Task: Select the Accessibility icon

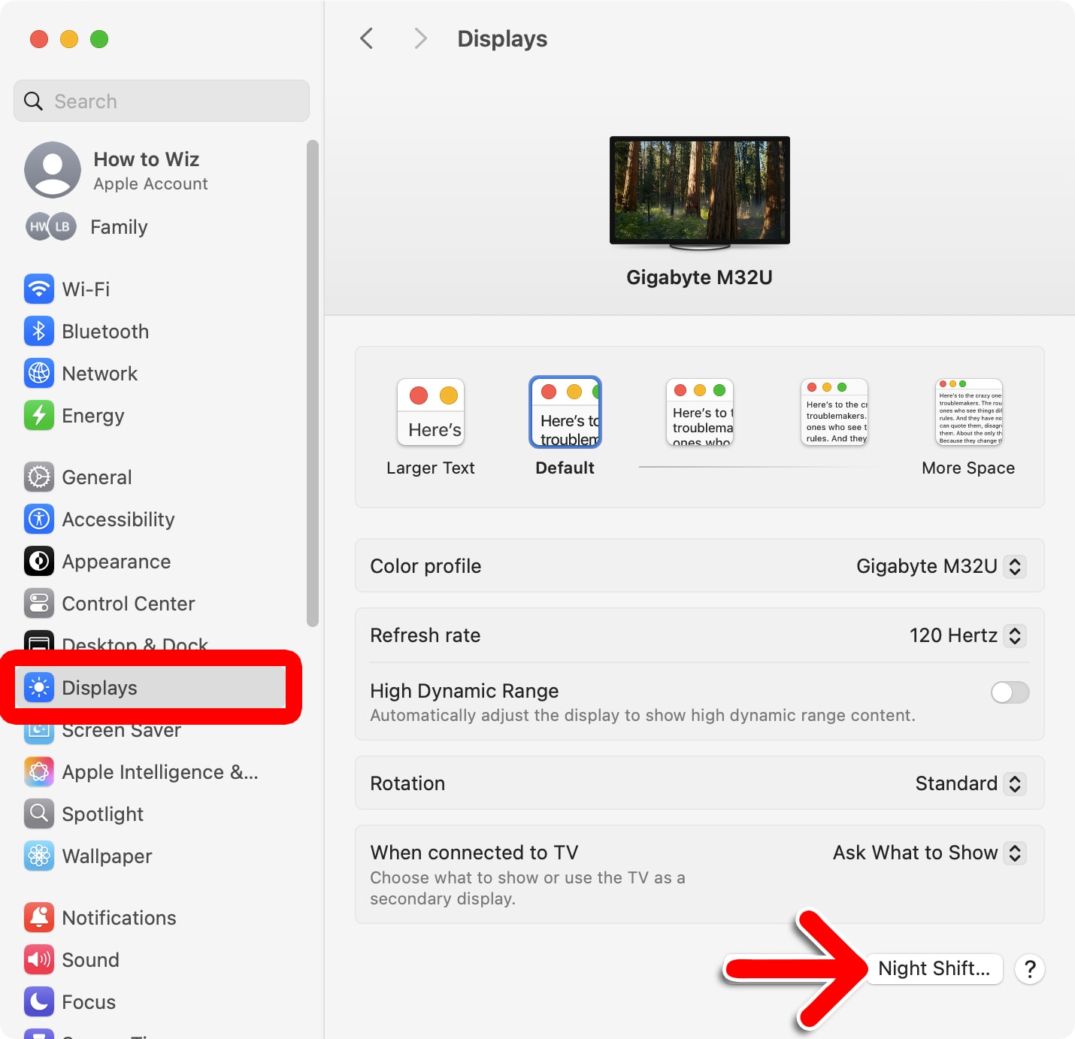Action: click(39, 519)
